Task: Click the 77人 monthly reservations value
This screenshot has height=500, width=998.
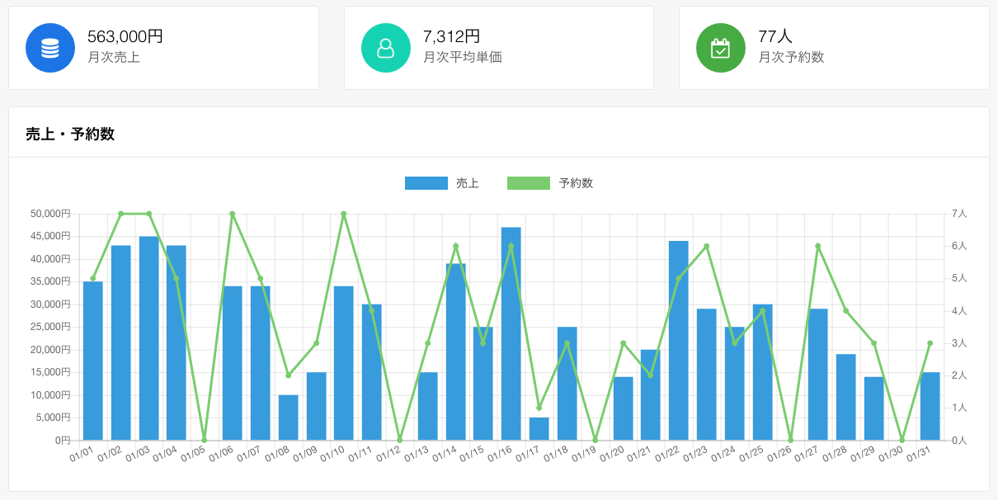Action: [775, 36]
